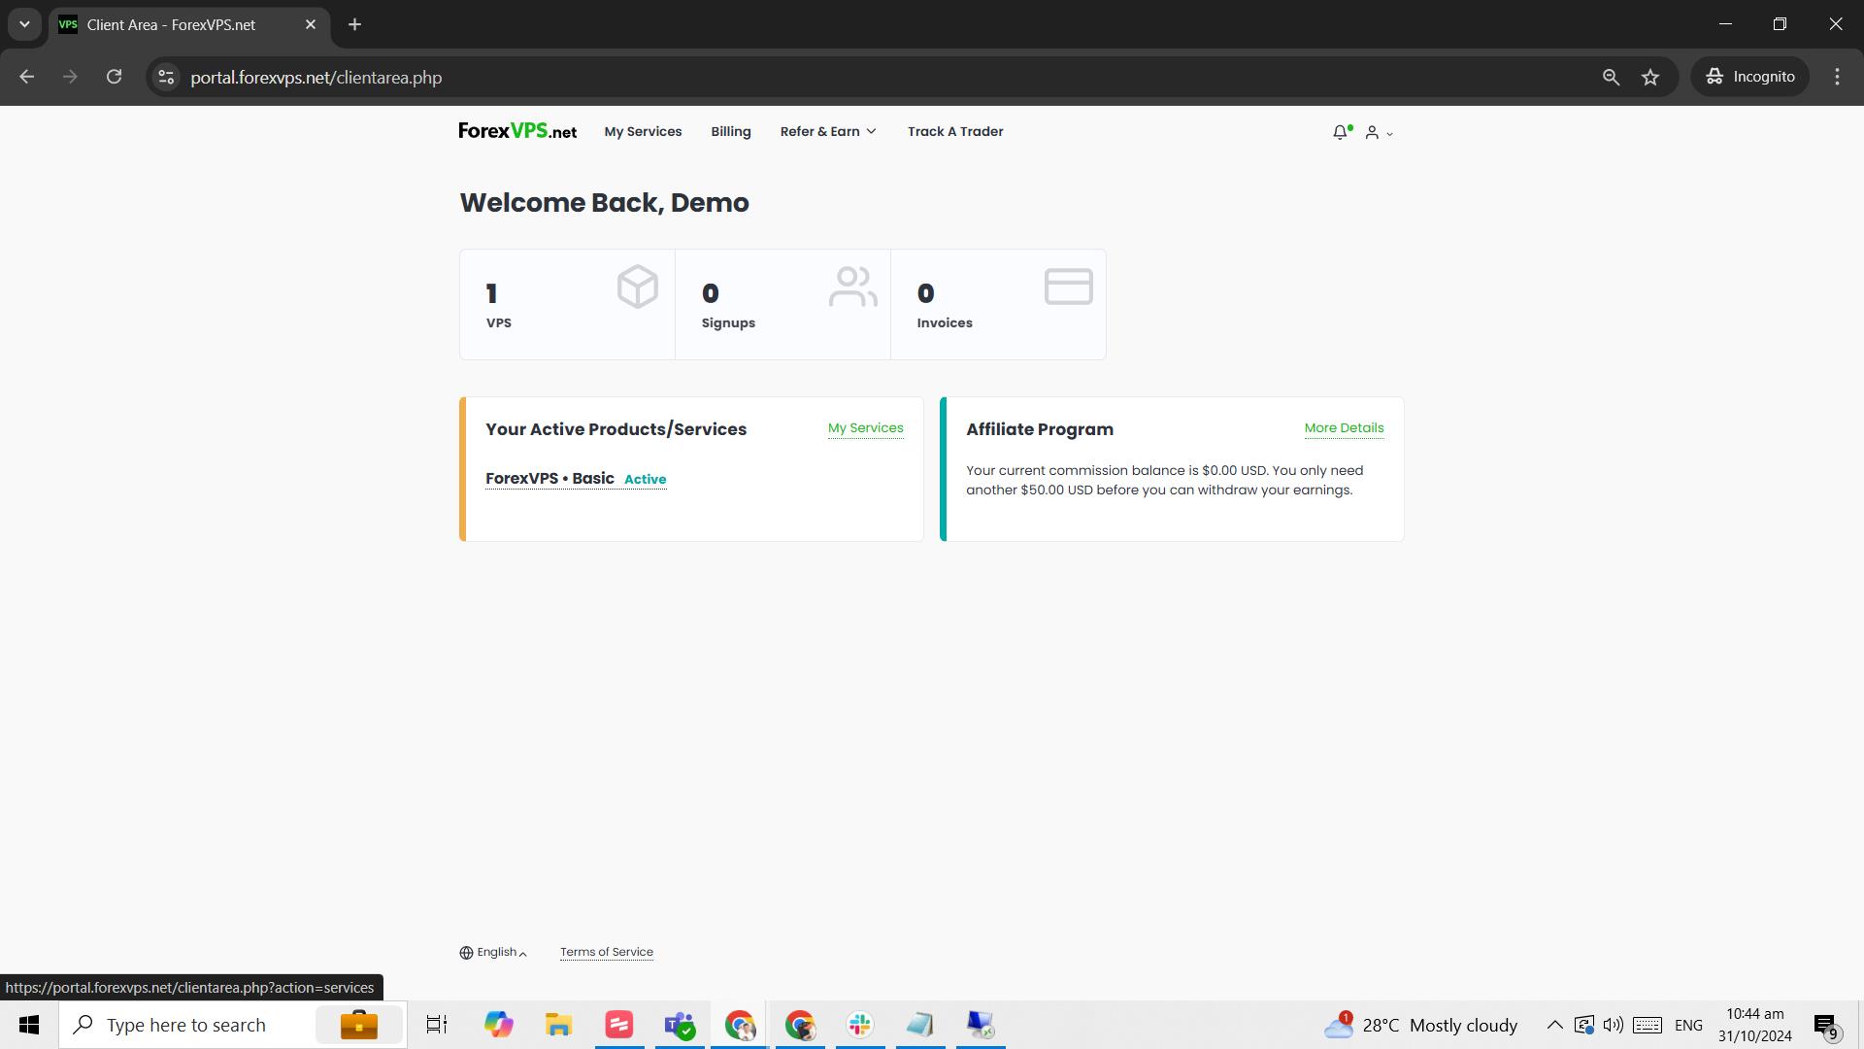
Task: Click the 0 Signups stat card
Action: 782,305
